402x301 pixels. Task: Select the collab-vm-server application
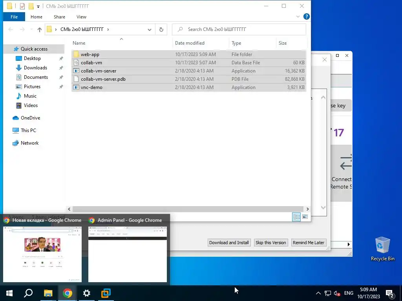189,71
